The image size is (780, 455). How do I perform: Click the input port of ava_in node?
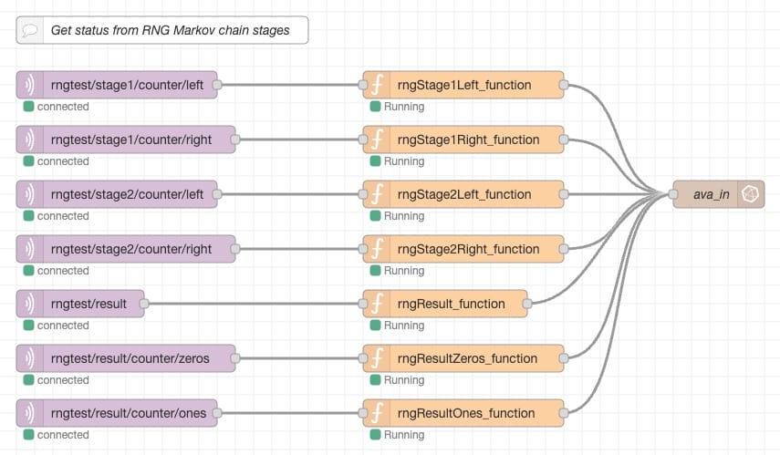672,194
